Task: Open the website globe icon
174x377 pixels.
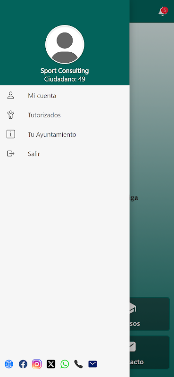Action: 9,364
